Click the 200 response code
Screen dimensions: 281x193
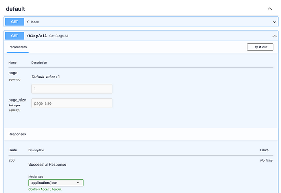pos(12,160)
